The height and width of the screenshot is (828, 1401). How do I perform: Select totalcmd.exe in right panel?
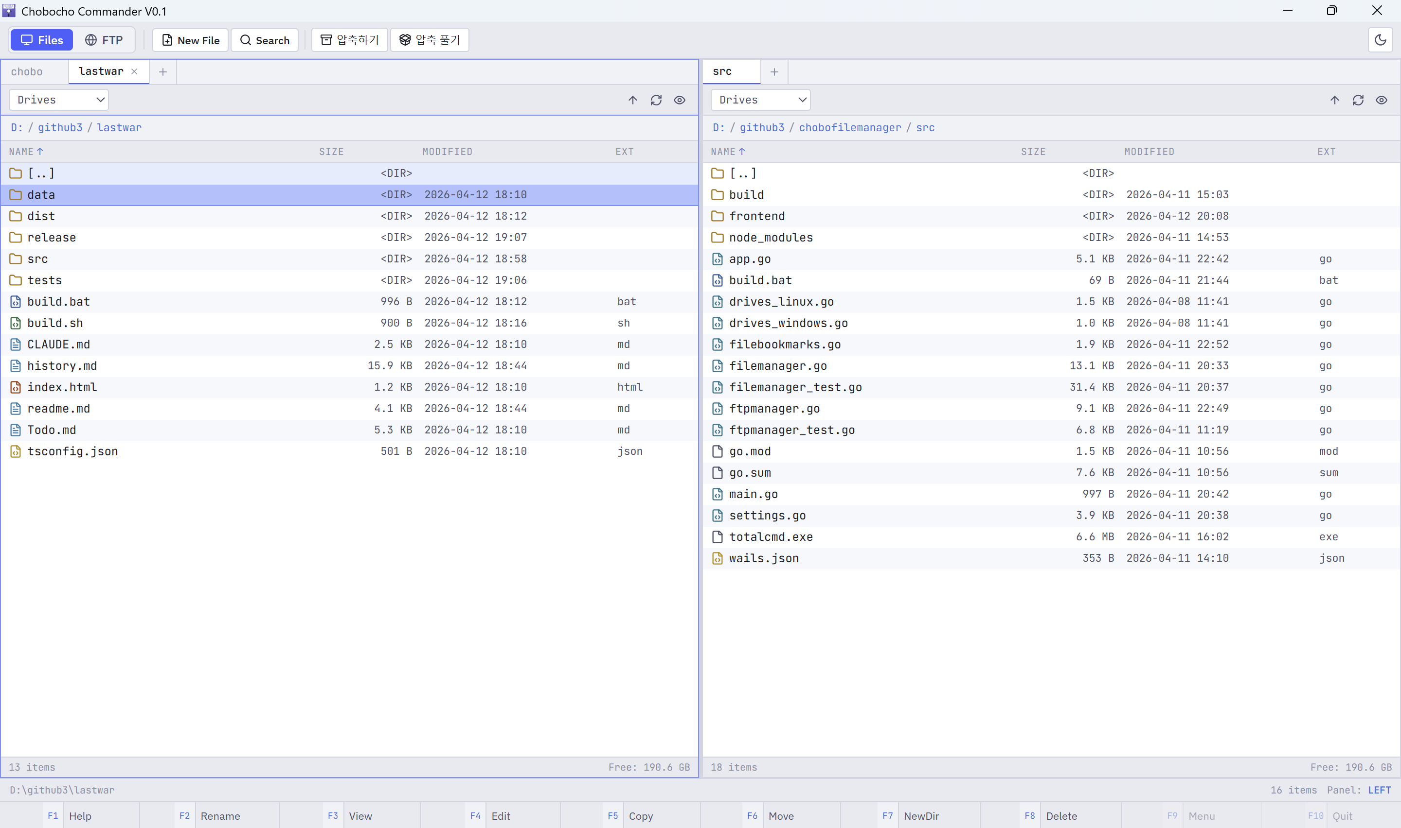click(x=771, y=537)
